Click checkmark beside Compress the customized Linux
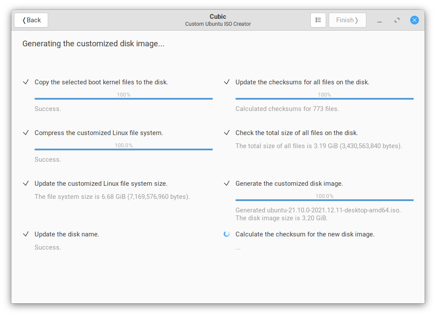The height and width of the screenshot is (316, 436). [x=26, y=133]
